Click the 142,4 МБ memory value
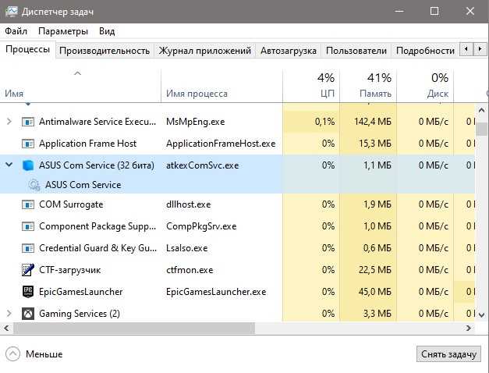The width and height of the screenshot is (489, 373). pos(373,122)
